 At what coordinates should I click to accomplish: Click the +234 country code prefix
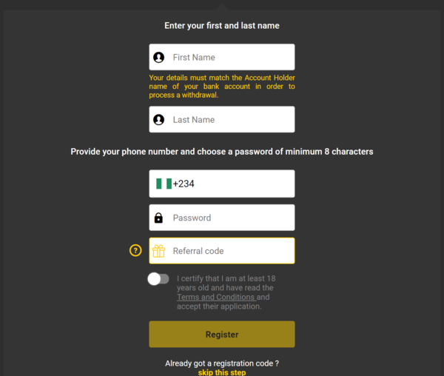point(184,184)
